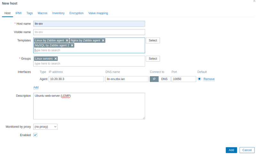
Task: Click the Monitored by proxy label
Action: coord(18,127)
